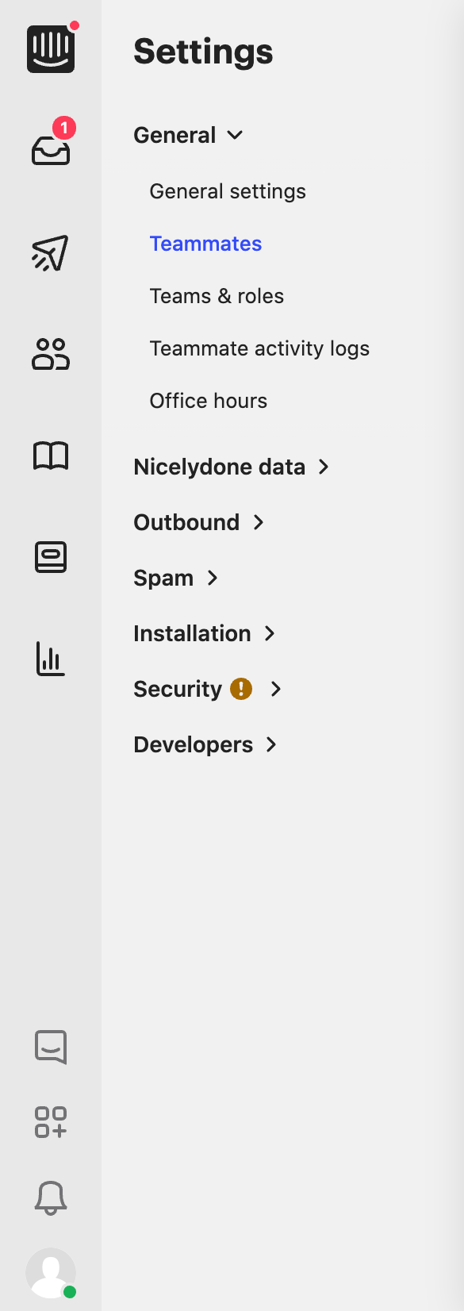Open the Inbox icon with unread badge
464x1311 pixels.
coord(51,151)
